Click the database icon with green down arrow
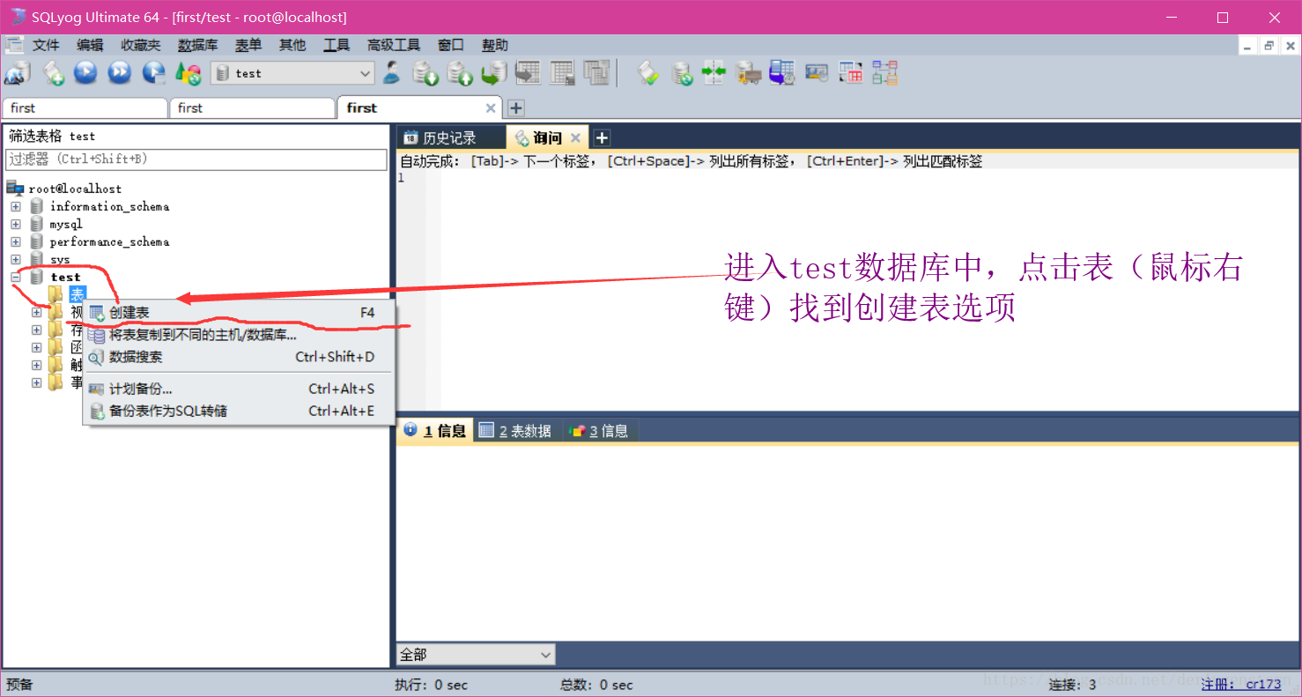The width and height of the screenshot is (1302, 697). coord(426,73)
